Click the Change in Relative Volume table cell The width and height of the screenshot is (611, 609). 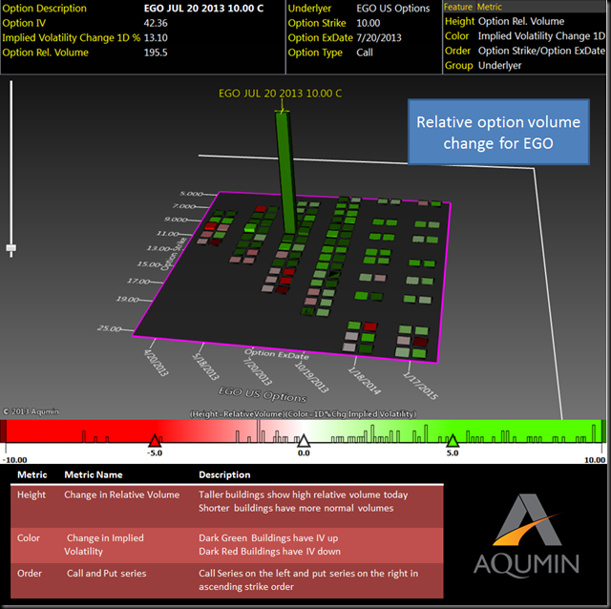pyautogui.click(x=122, y=494)
